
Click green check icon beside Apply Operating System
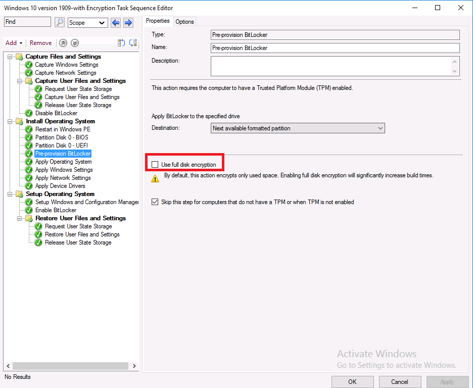tap(29, 162)
